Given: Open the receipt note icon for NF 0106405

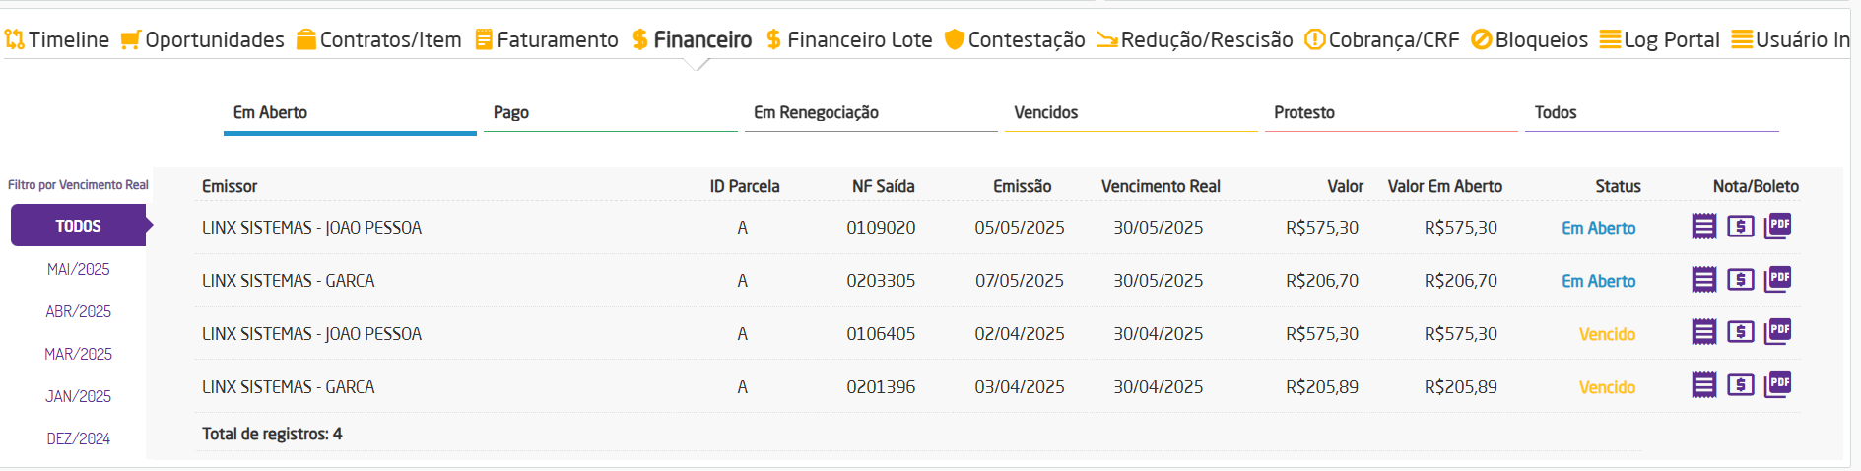Looking at the screenshot, I should pos(1703,332).
